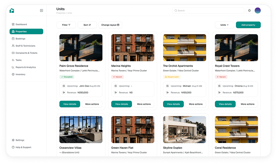Open Settings in sidebar

(x=26, y=140)
